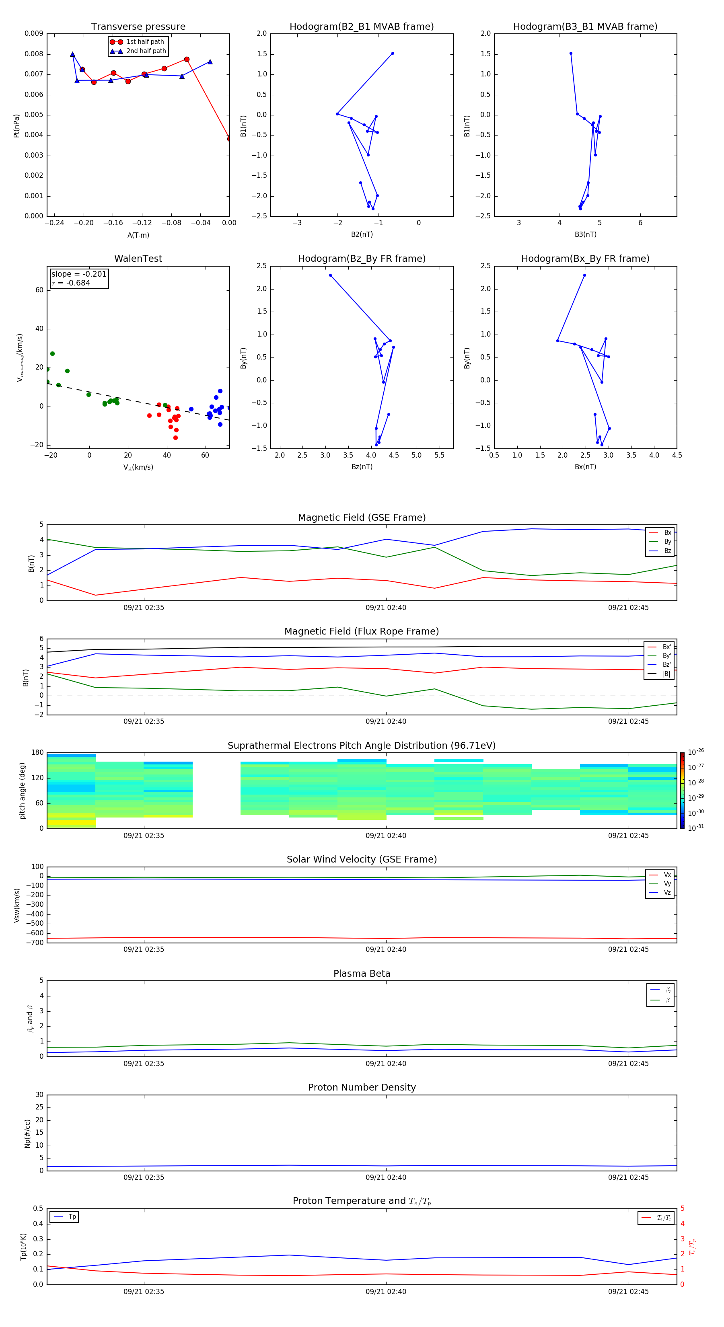This screenshot has width=724, height=1327.
Task: Click the 'Np(#/cc)' axis label
Action: tap(28, 1133)
